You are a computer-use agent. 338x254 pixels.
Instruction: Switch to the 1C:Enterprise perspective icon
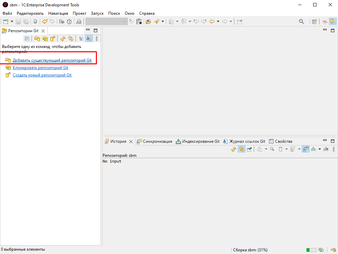point(325,21)
